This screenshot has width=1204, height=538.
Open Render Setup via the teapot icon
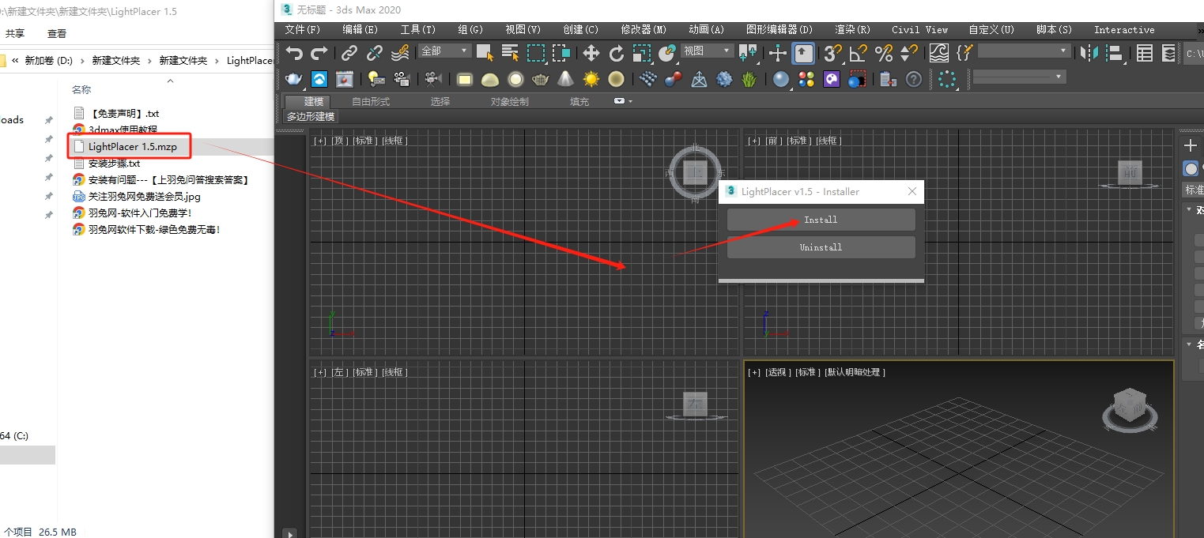293,78
